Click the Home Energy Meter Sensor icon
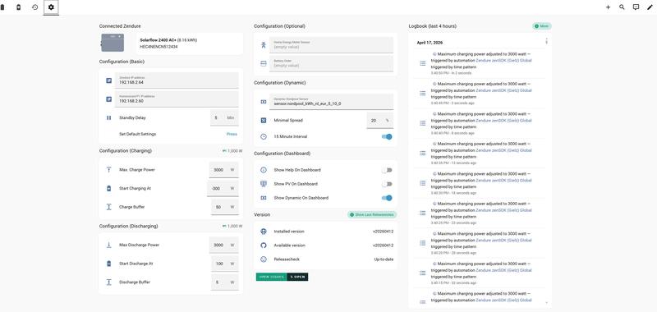The image size is (657, 312). (263, 45)
